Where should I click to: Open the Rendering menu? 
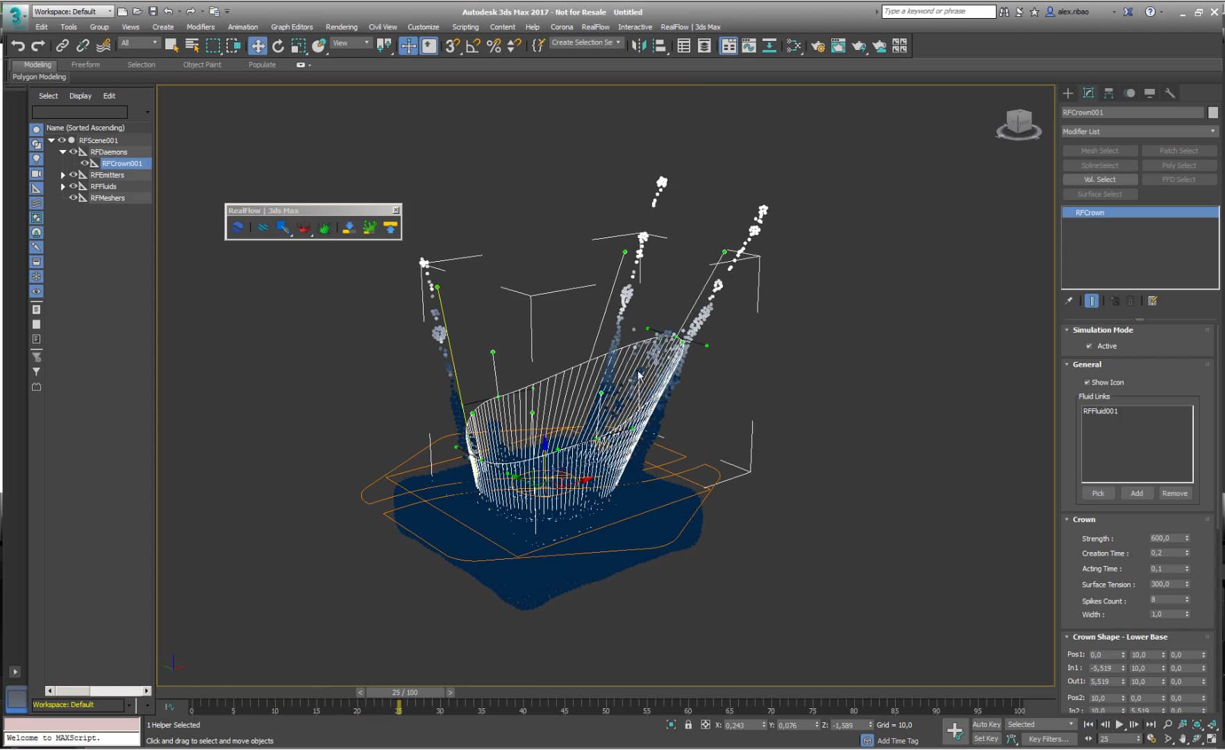(x=342, y=27)
